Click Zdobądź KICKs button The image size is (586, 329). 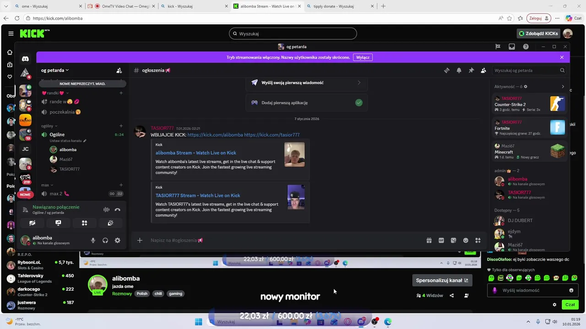pos(538,33)
